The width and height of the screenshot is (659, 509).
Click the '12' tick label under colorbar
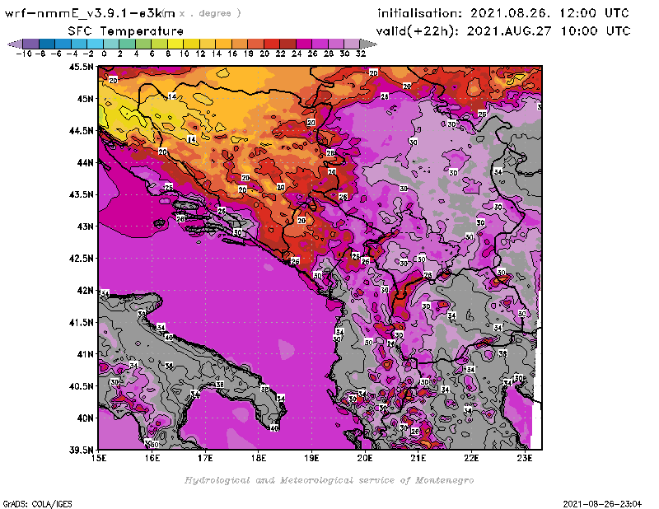coord(200,54)
